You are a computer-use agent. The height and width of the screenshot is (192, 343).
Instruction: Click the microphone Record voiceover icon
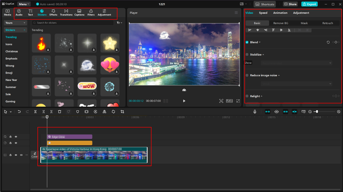[255, 112]
